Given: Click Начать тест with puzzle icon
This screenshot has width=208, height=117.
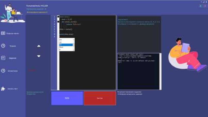Looking at the screenshot, I should tap(9, 89).
